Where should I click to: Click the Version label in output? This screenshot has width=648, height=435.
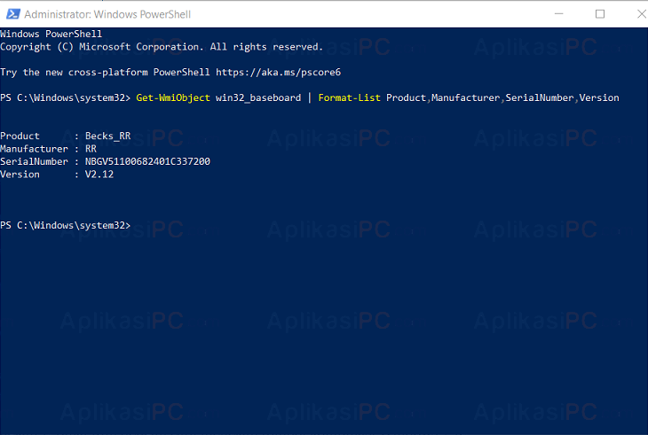[20, 175]
